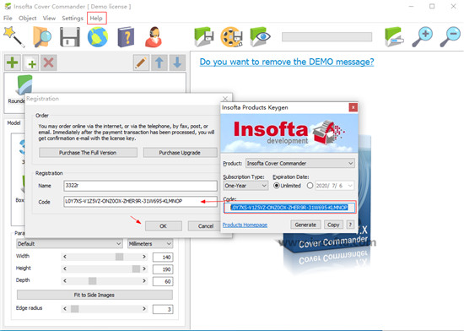This screenshot has width=464, height=331.
Task: Adjust the Height slider thumb
Action: [136, 269]
